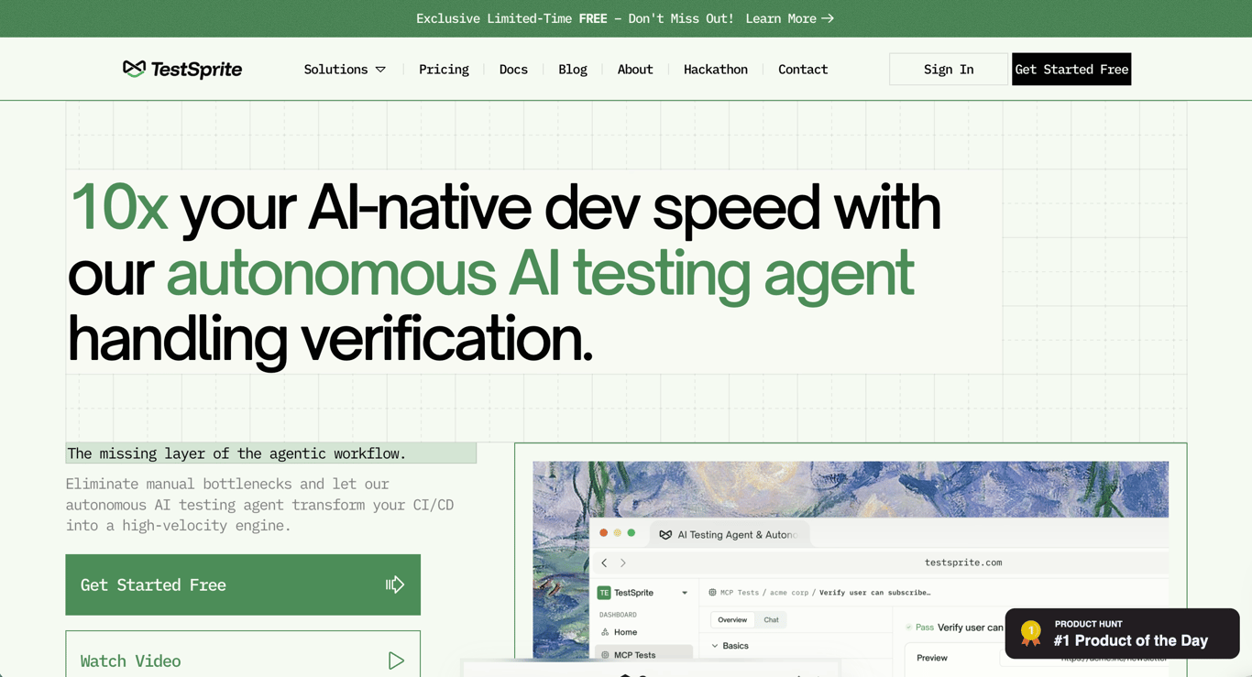Screen dimensions: 1252x677
Task: Click the arrow icon on the green Get Started Free button
Action: pos(395,584)
